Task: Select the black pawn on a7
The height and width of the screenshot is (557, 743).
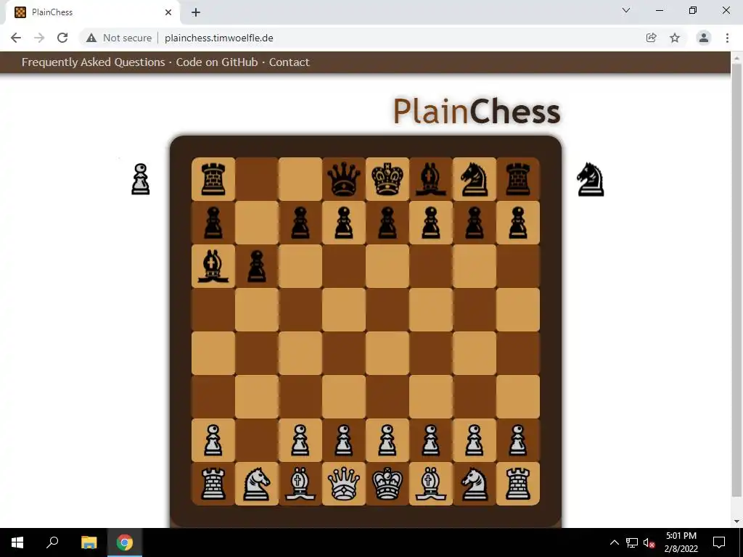Action: pyautogui.click(x=213, y=223)
